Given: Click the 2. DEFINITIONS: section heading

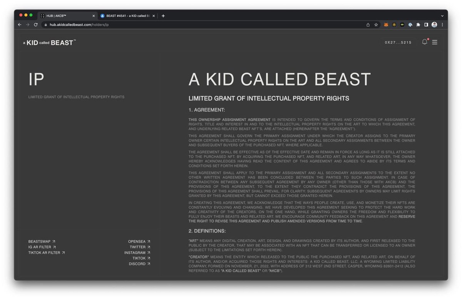Looking at the screenshot, I should click(207, 231).
